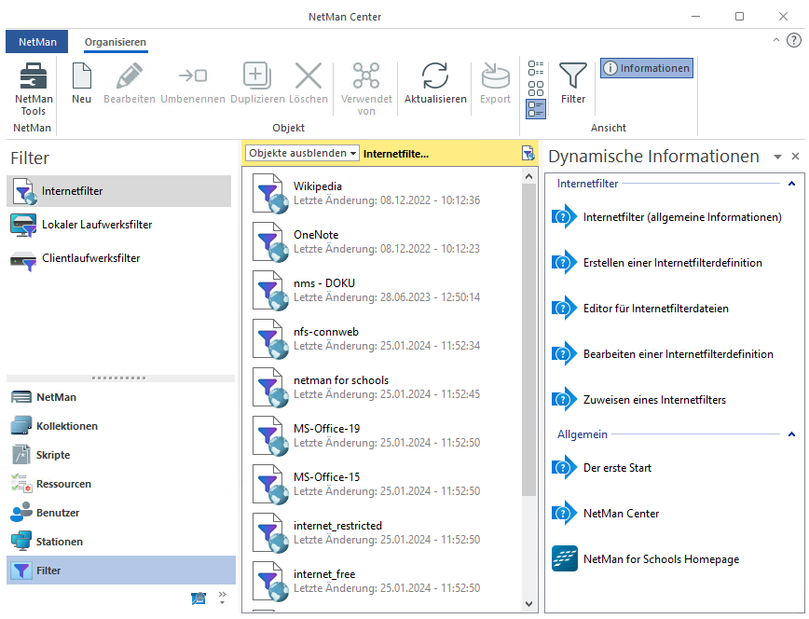Open the Stationen navigation section
809x619 pixels.
(x=60, y=542)
